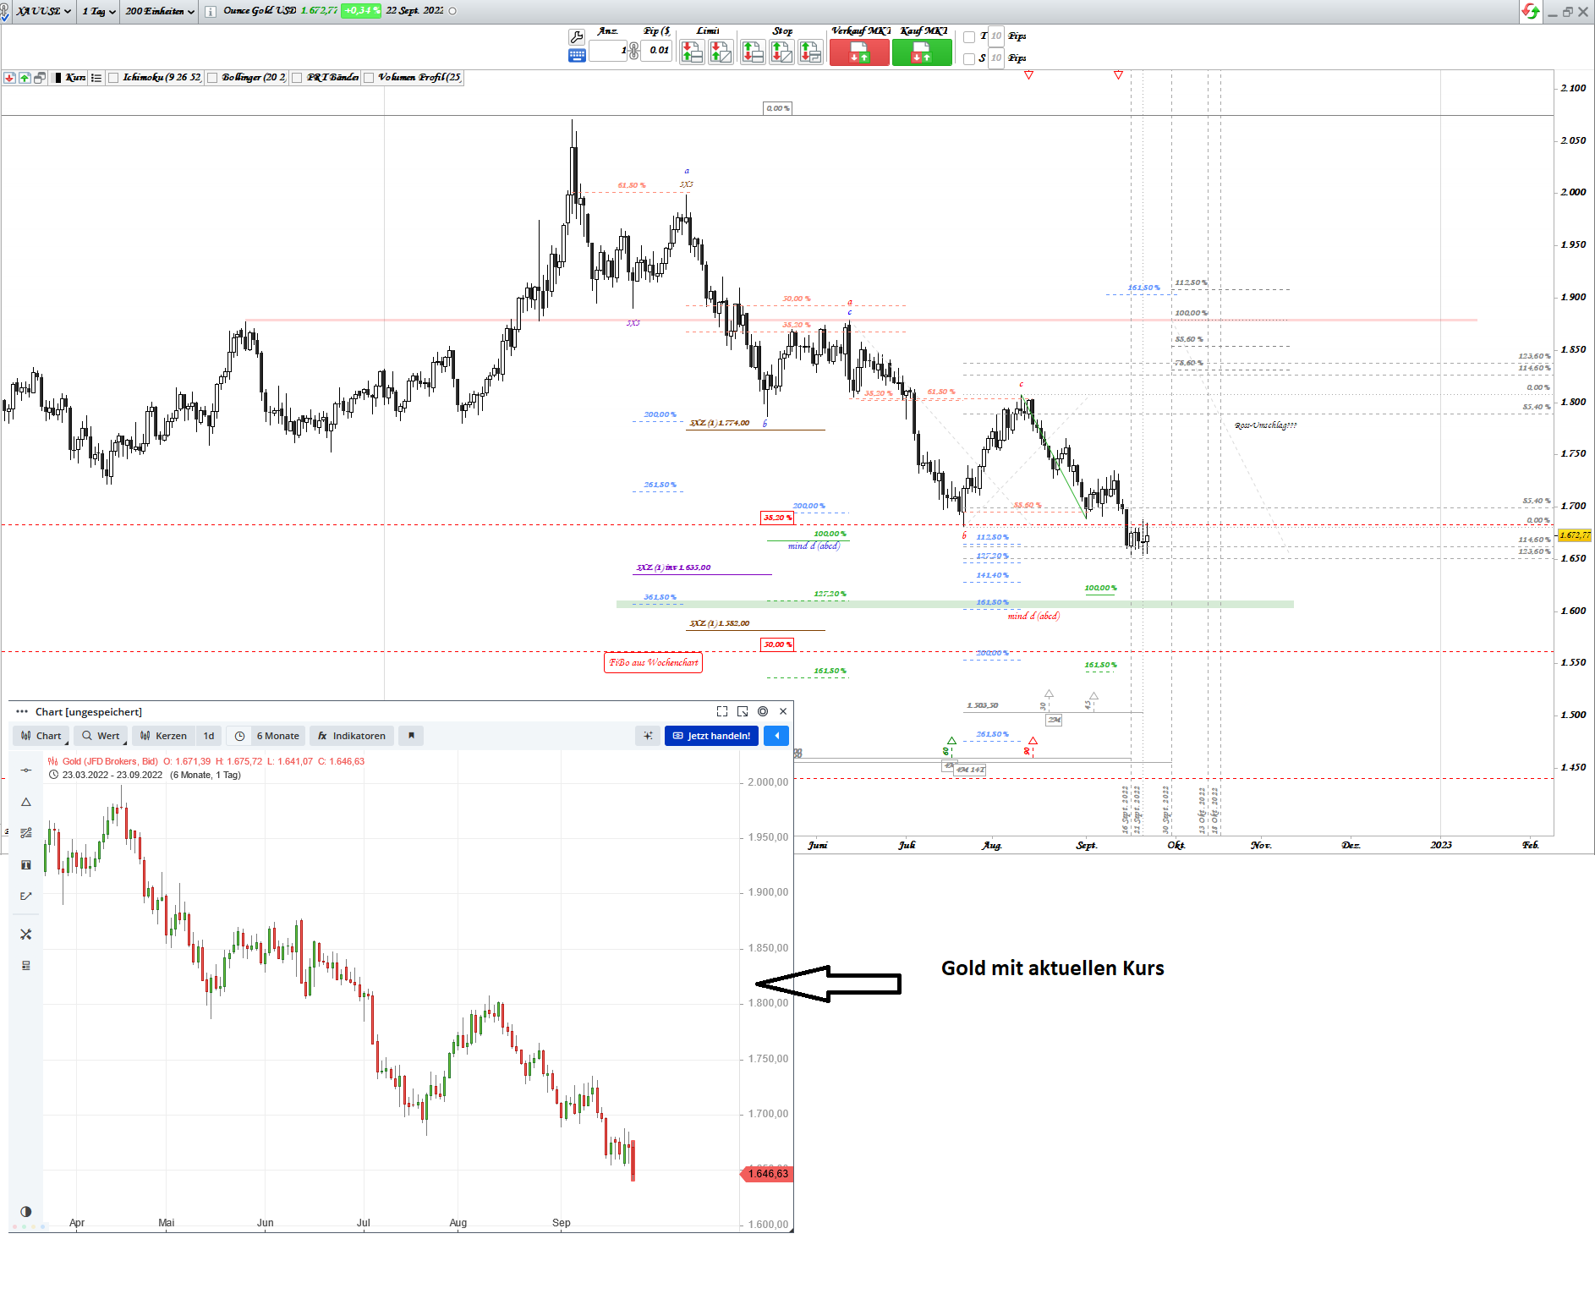Click the second Stop order icon
The image size is (1595, 1294).
781,52
